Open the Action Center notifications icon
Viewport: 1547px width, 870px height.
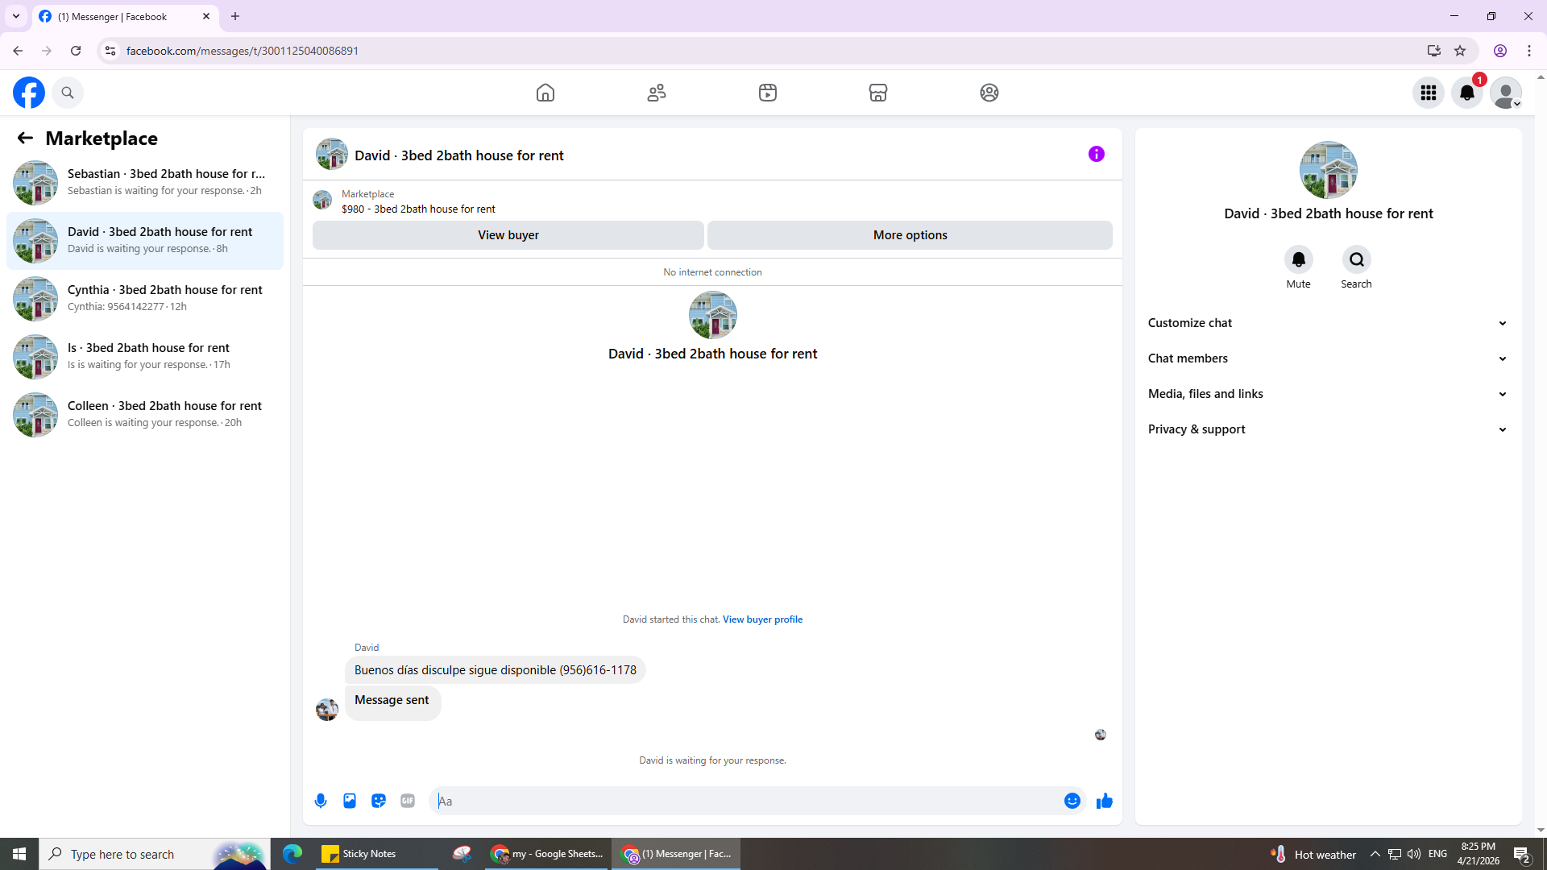click(1522, 854)
